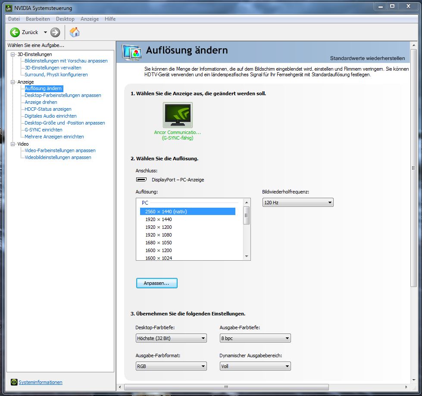Open the Dynamischer Ausgabebereich Voll dropdown
This screenshot has width=422, height=396.
255,366
